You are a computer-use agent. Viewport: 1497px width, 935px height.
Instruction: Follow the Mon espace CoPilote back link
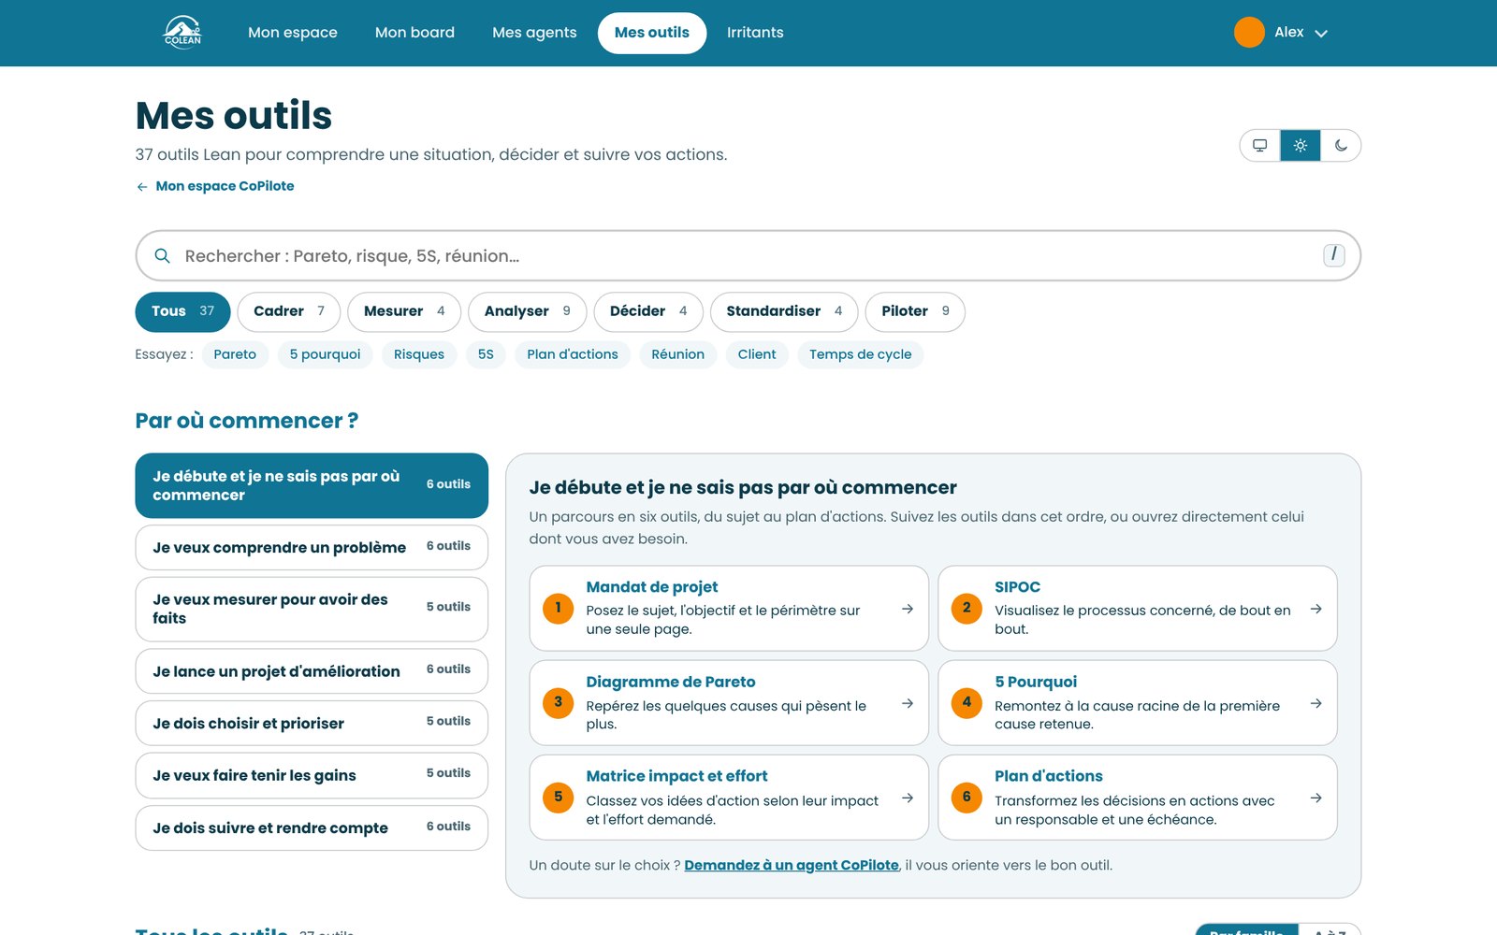point(215,186)
